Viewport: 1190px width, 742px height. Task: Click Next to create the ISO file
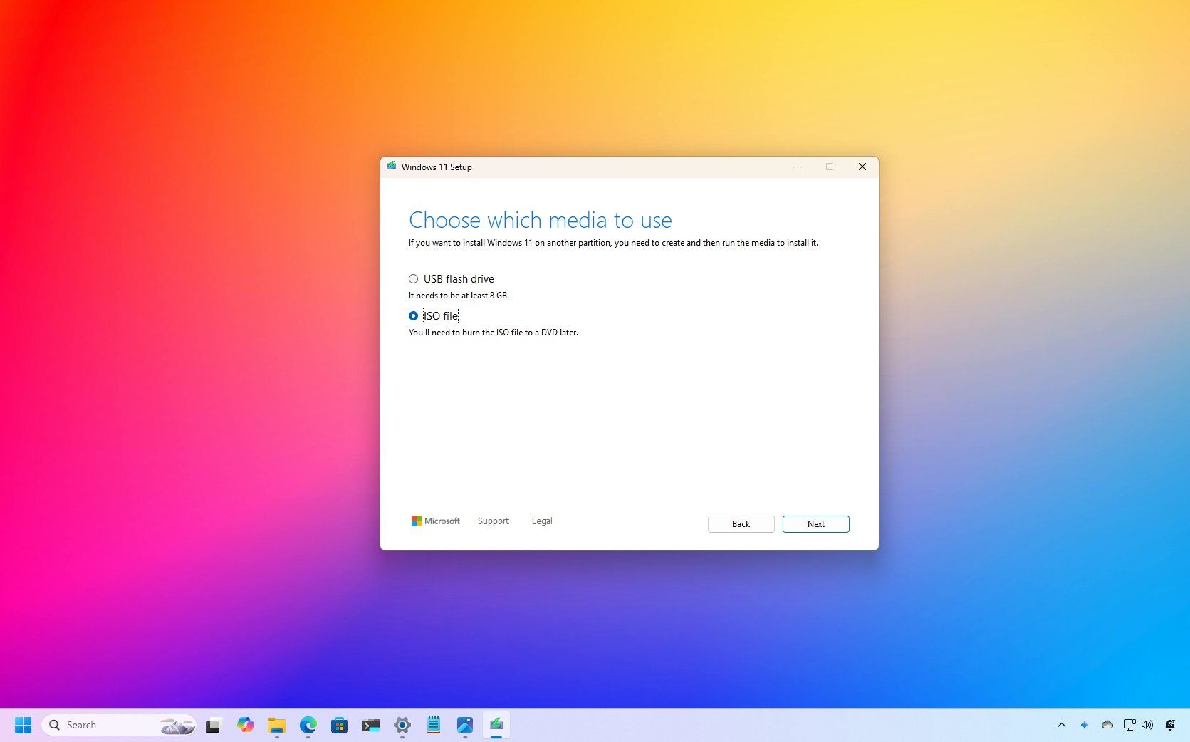[815, 523]
